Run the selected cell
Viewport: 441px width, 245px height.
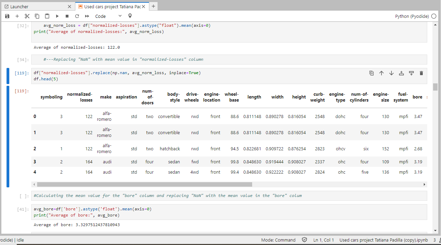(x=57, y=16)
